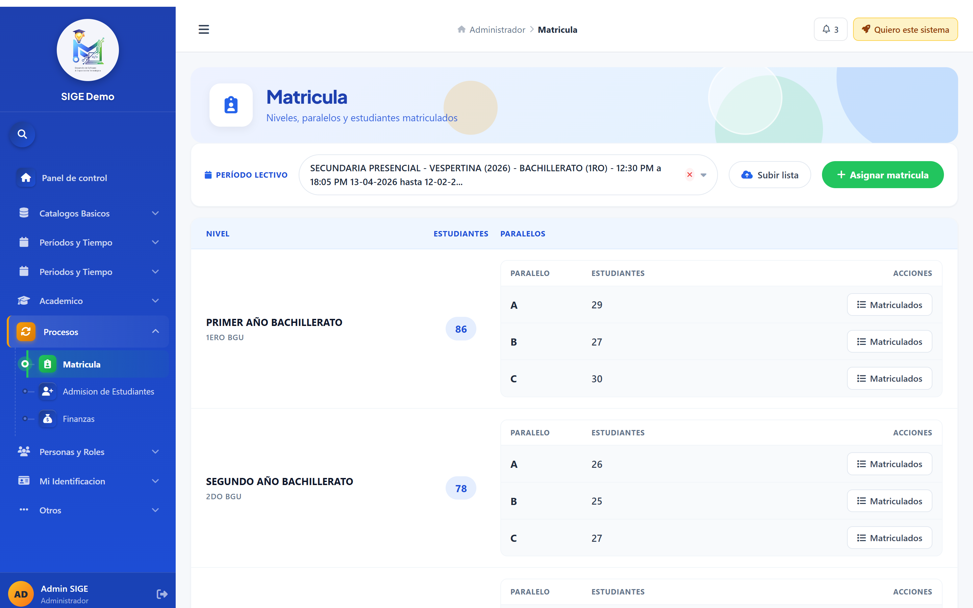Click the Catalogos Basicos database icon
973x608 pixels.
[x=24, y=213]
